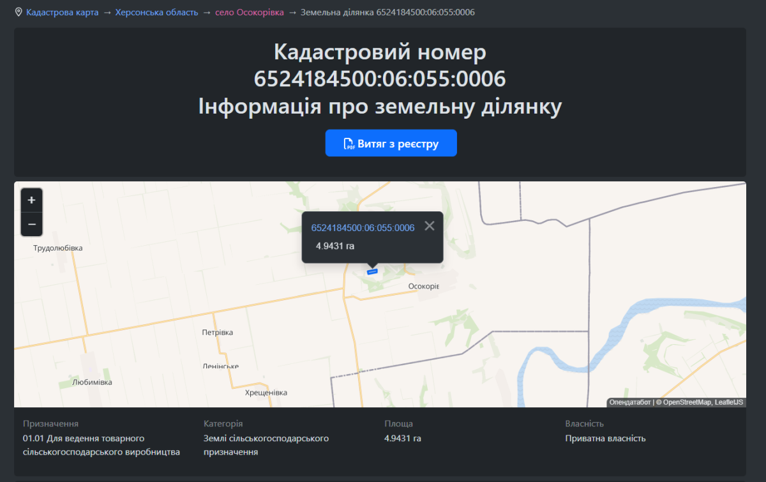This screenshot has width=766, height=482.
Task: Zoom in on the map
Action: point(31,200)
